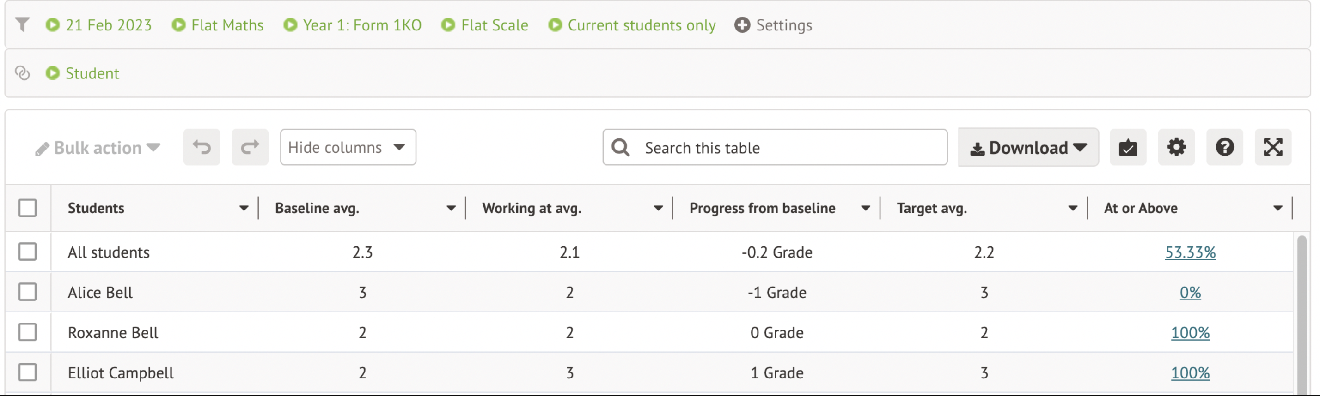The width and height of the screenshot is (1320, 396).
Task: Open the 53.33% All students link
Action: pos(1190,252)
